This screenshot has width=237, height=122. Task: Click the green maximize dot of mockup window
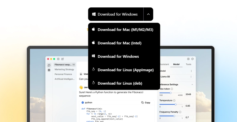tap(54, 59)
